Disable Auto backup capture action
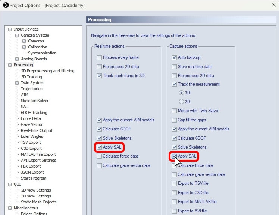This screenshot has width=279, height=215. (x=174, y=57)
